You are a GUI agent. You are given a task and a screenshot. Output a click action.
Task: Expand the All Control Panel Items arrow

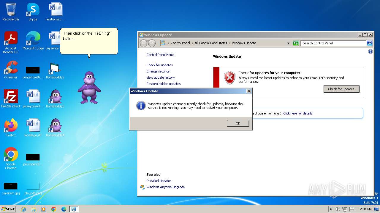[x=229, y=43]
